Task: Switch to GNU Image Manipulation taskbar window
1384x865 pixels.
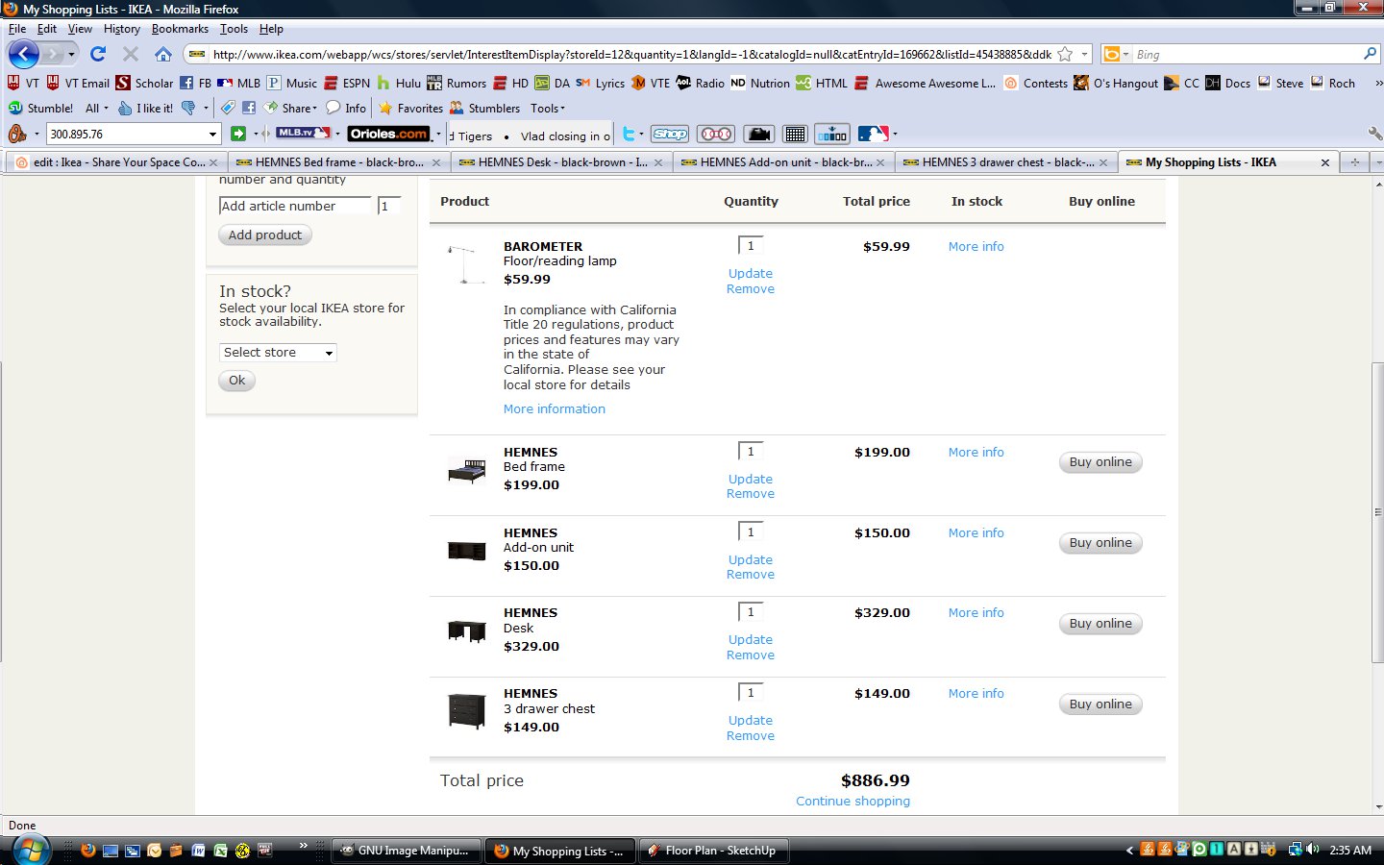Action: [x=406, y=851]
